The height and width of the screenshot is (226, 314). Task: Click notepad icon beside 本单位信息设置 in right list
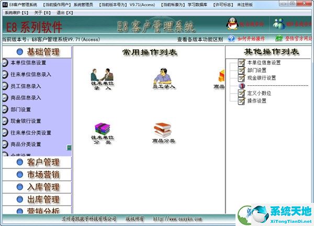[x=241, y=62]
